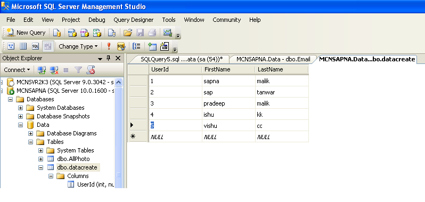Click the New Query button
Viewport: 425px width, 202px height.
[x=26, y=33]
